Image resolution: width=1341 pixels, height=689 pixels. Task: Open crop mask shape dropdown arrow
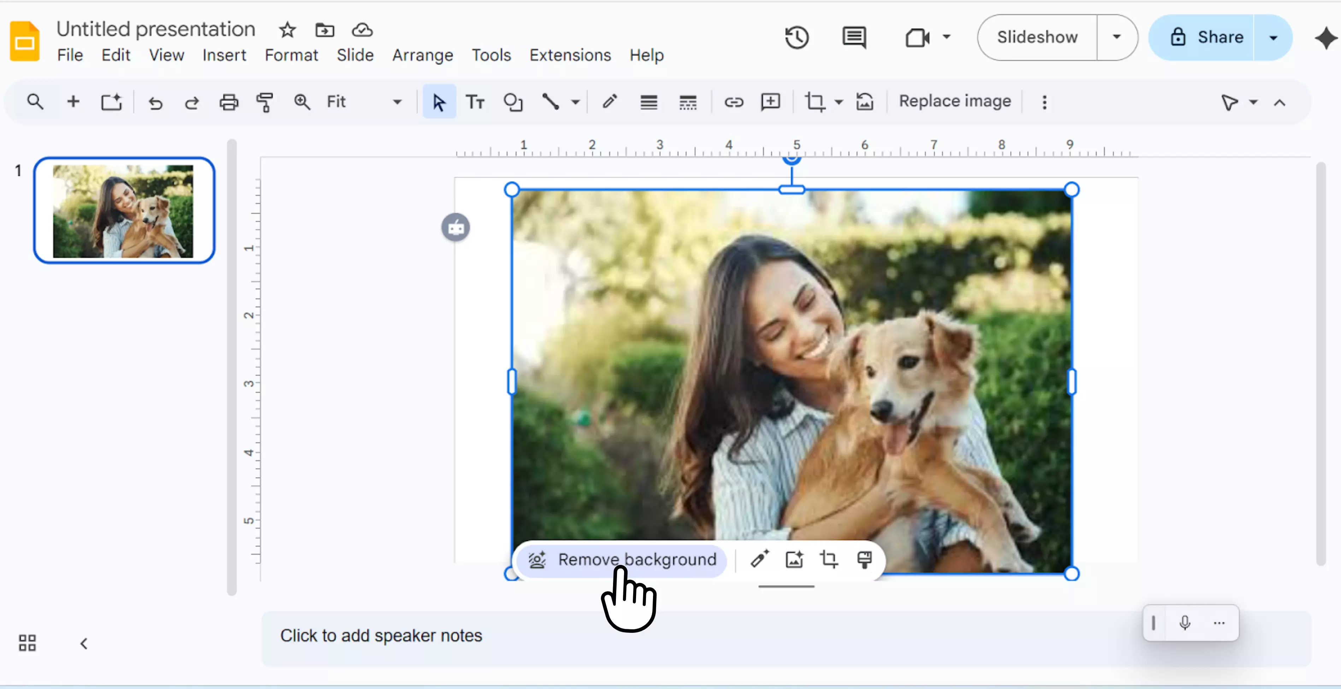pos(839,102)
